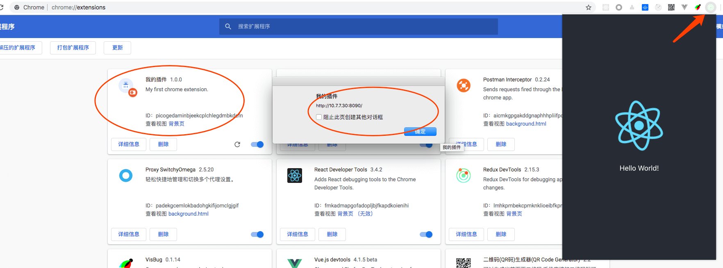Click the blue download-arrow extension icon
The image size is (723, 268).
(x=645, y=7)
